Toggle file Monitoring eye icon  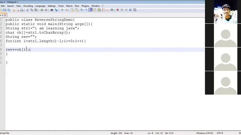(112, 10)
